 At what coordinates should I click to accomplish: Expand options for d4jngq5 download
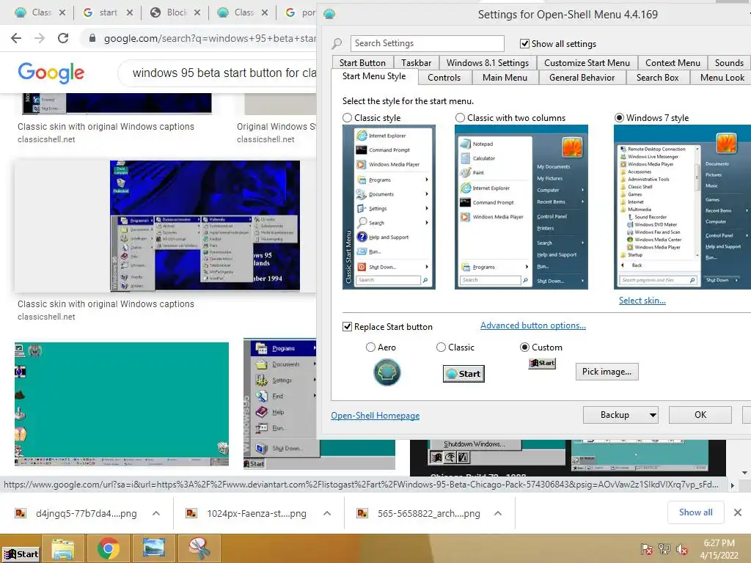[156, 513]
